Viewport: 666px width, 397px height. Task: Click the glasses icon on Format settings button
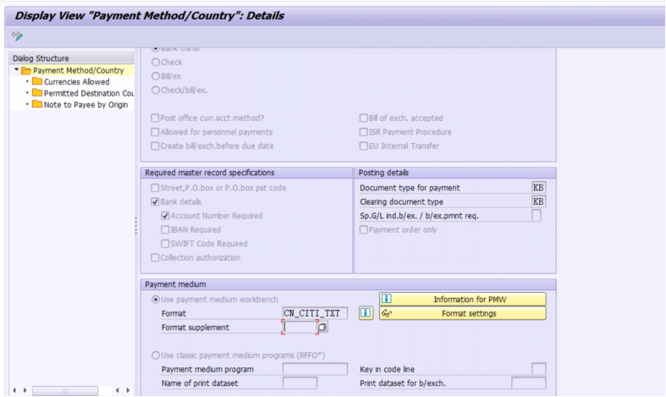coord(387,313)
